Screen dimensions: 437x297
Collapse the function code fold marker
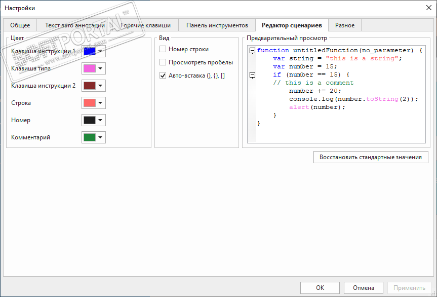tap(252, 51)
